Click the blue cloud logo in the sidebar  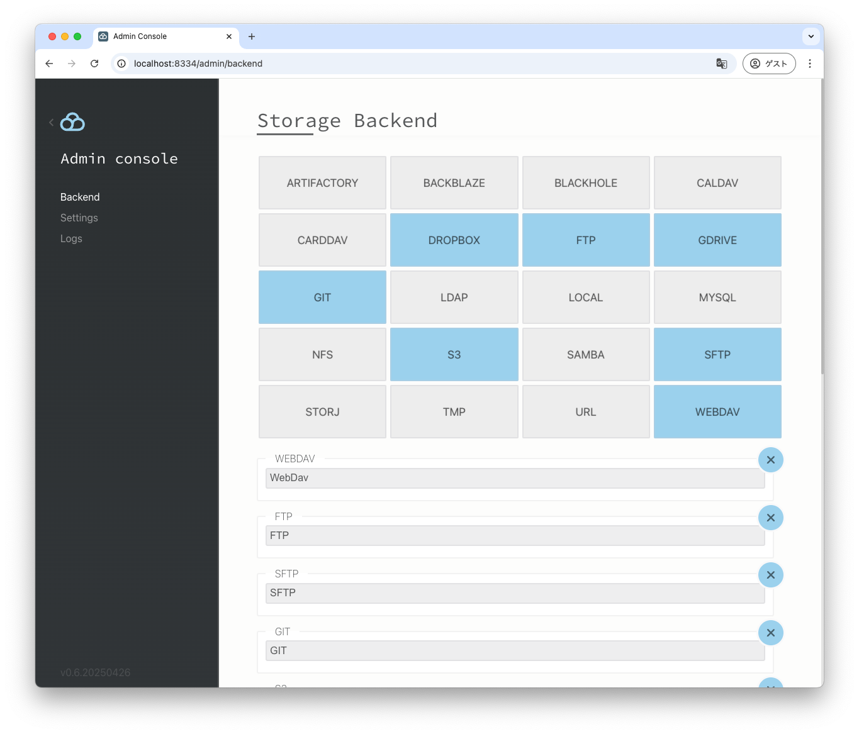point(71,122)
